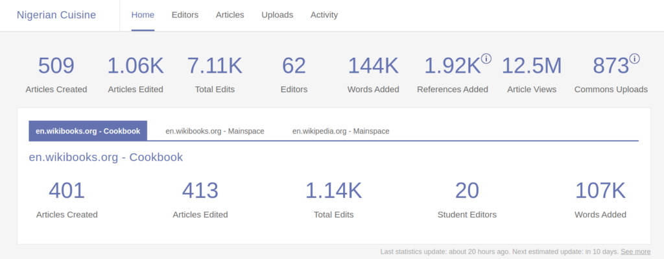This screenshot has width=664, height=259.
Task: Click the Nigerian Cuisine title link
Action: [56, 16]
